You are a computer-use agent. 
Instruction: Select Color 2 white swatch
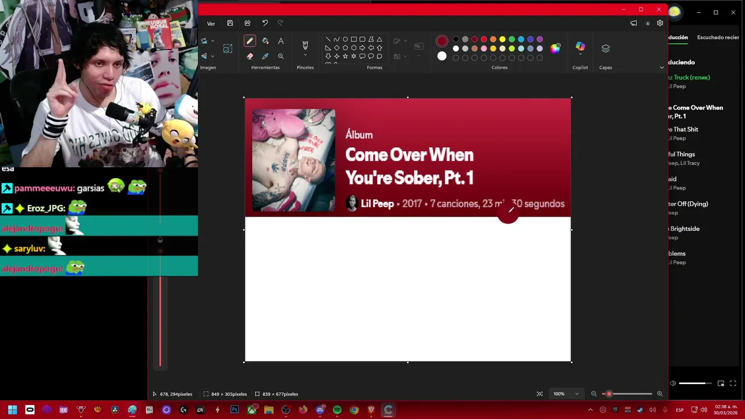click(x=442, y=56)
